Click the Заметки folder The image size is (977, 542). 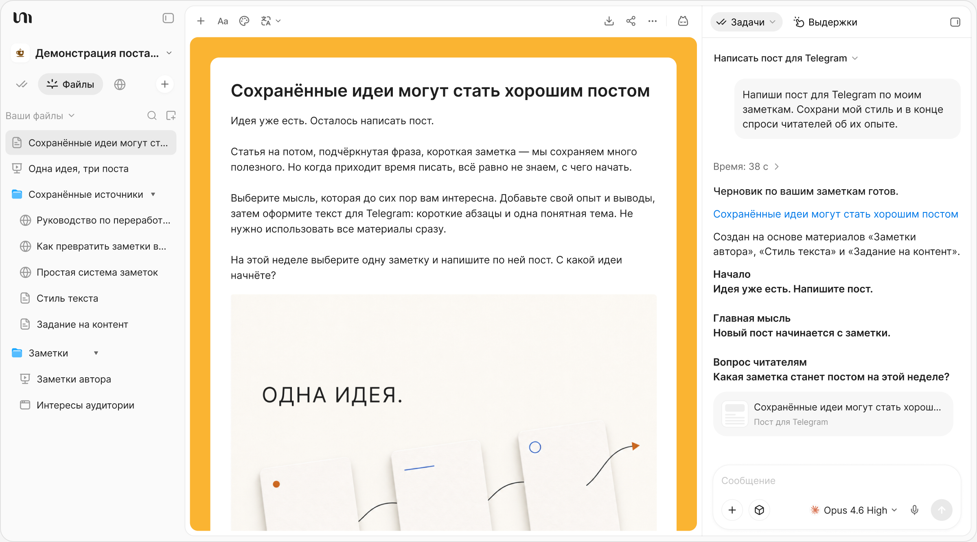coord(48,353)
